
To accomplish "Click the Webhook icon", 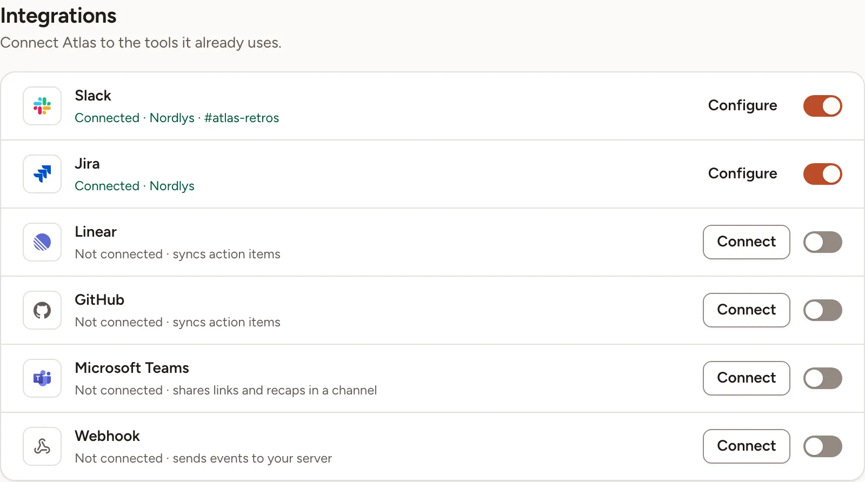I will click(x=42, y=446).
